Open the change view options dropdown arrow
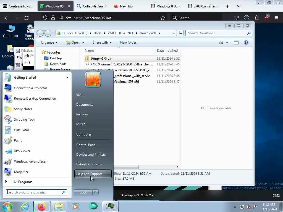Screen dimensions: 283x212 click(227, 43)
